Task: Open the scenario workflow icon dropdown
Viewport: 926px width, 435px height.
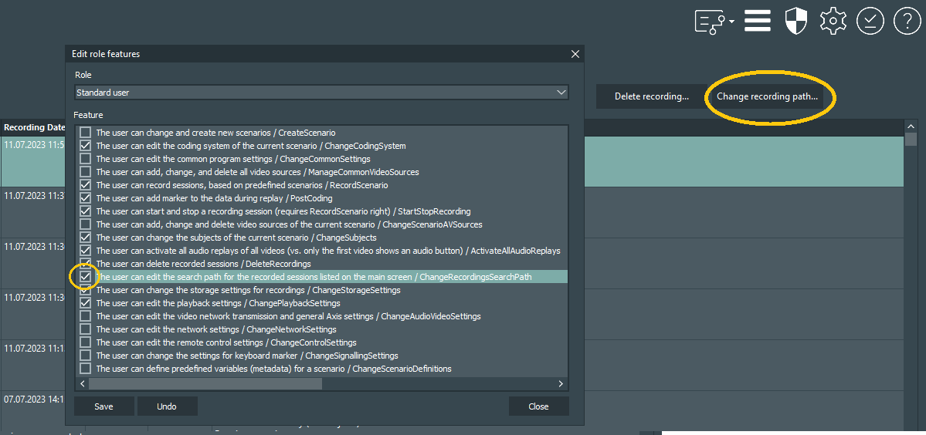Action: click(715, 22)
